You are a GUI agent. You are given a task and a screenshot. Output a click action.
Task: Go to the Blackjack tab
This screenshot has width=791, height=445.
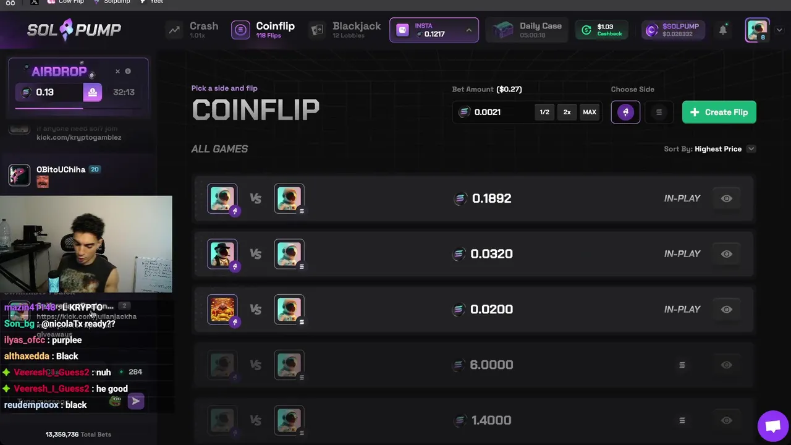tap(345, 30)
